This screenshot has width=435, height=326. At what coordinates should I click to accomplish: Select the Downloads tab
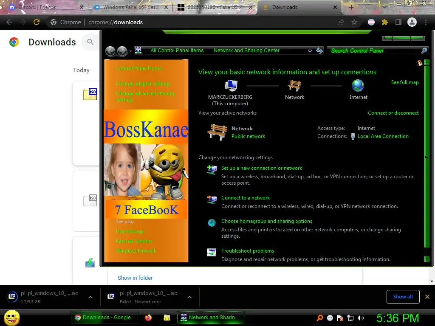(299, 7)
